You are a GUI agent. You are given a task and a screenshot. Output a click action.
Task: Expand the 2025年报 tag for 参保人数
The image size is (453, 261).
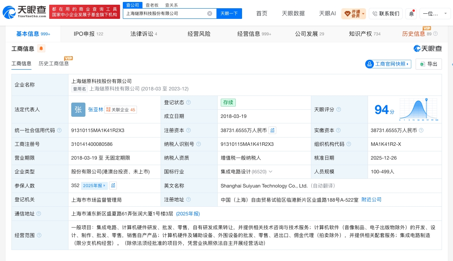(x=94, y=186)
